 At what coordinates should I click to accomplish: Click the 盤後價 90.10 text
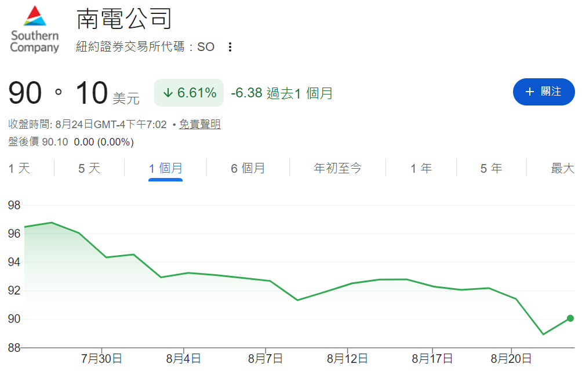38,141
